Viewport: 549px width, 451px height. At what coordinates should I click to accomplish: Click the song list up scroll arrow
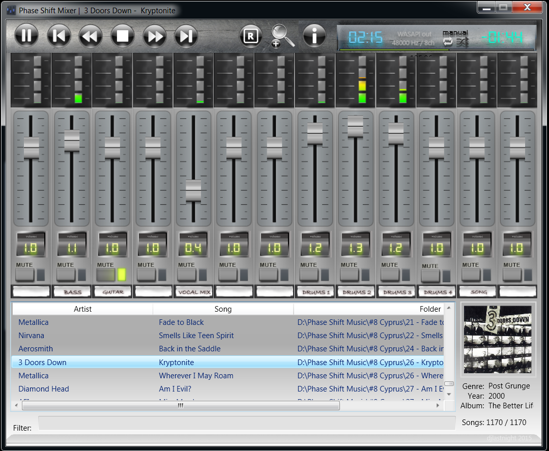coord(449,308)
